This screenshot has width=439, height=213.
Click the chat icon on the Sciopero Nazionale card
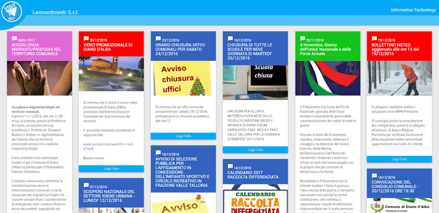86,186
